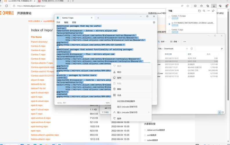Image resolution: width=230 pixels, height=145 pixels.
Task: Open more options in downloads panel
Action: [x=209, y=11]
